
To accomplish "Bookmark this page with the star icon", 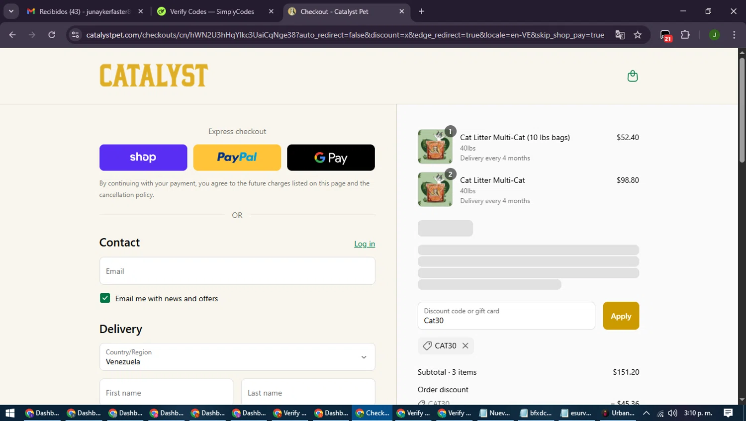I will pos(638,35).
